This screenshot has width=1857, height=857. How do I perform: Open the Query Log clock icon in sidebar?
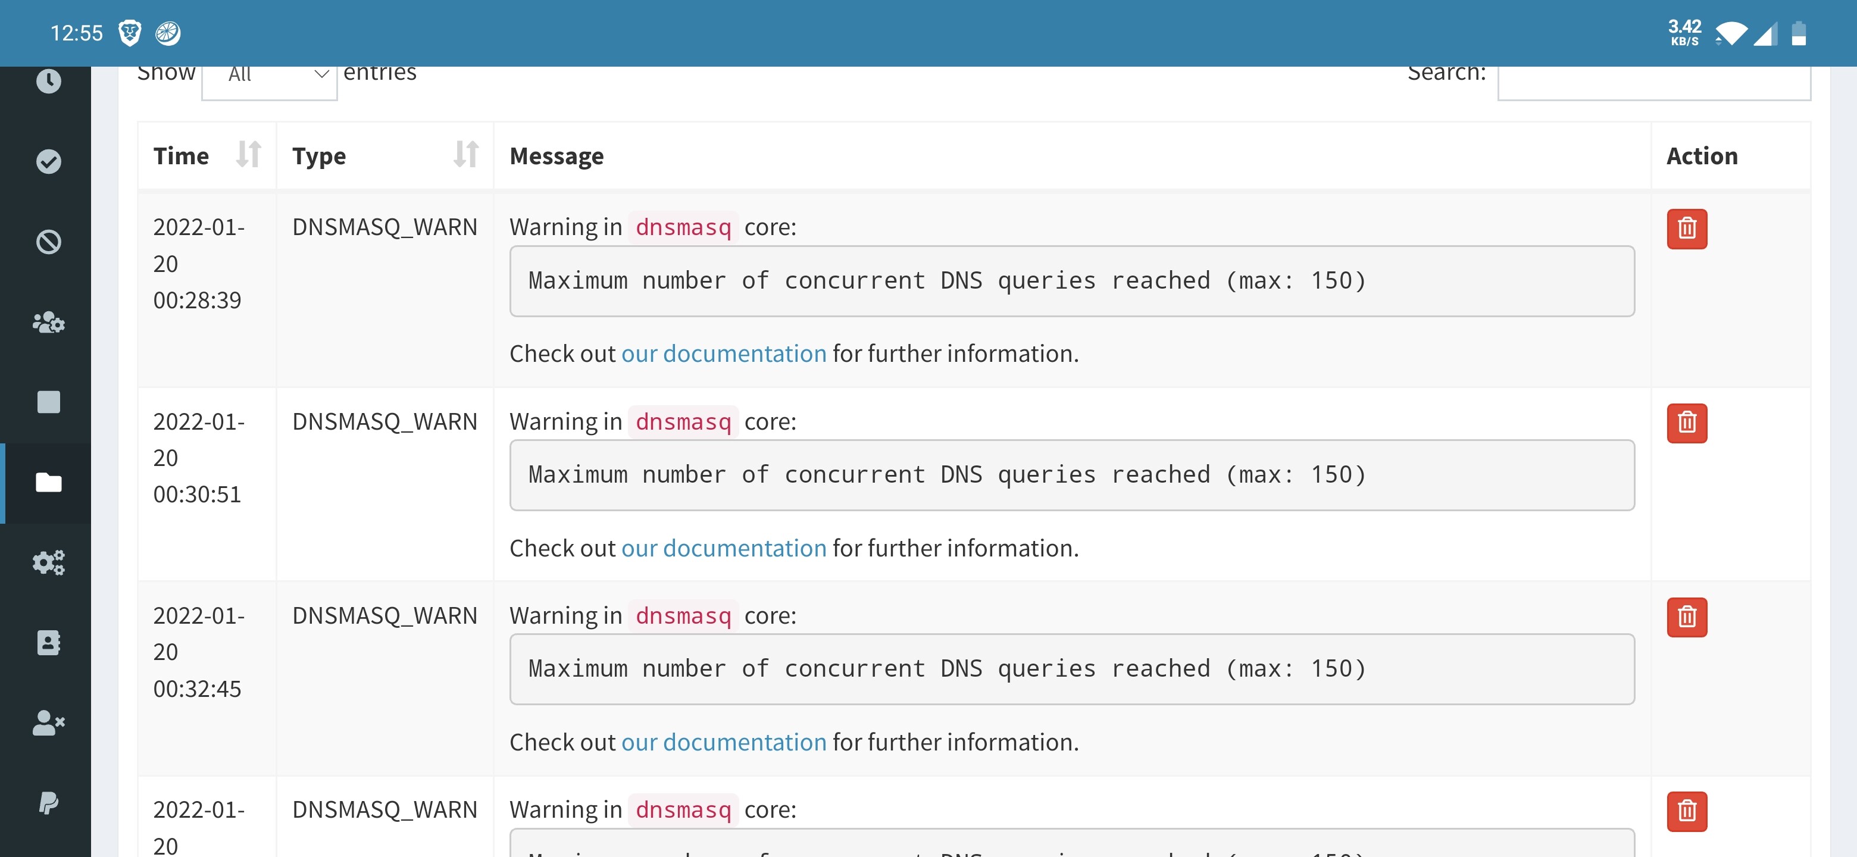point(48,81)
